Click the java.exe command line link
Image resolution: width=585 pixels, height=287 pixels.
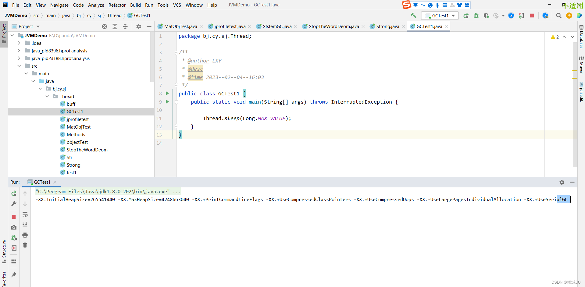coord(108,191)
